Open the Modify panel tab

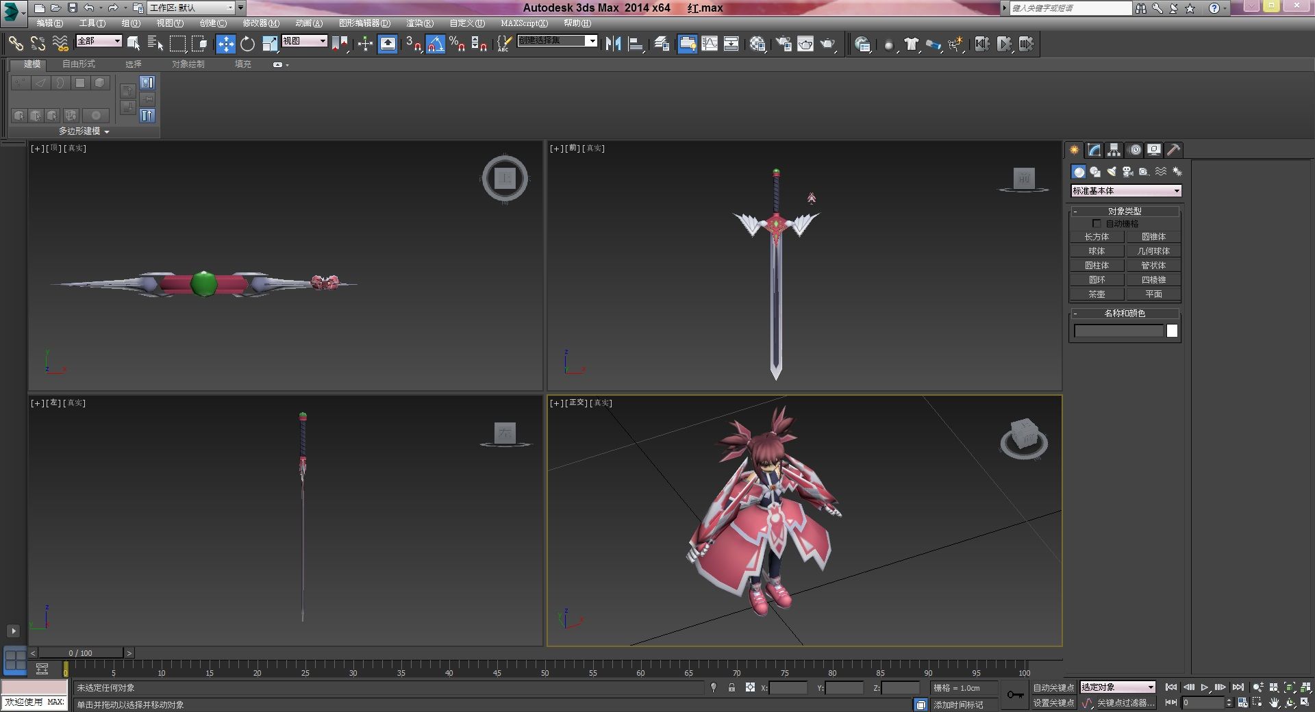click(1094, 150)
